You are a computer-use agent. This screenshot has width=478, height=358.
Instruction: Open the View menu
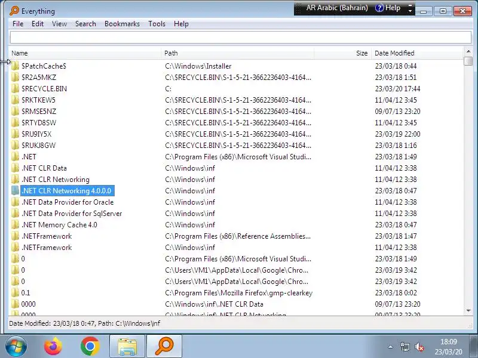(x=59, y=24)
